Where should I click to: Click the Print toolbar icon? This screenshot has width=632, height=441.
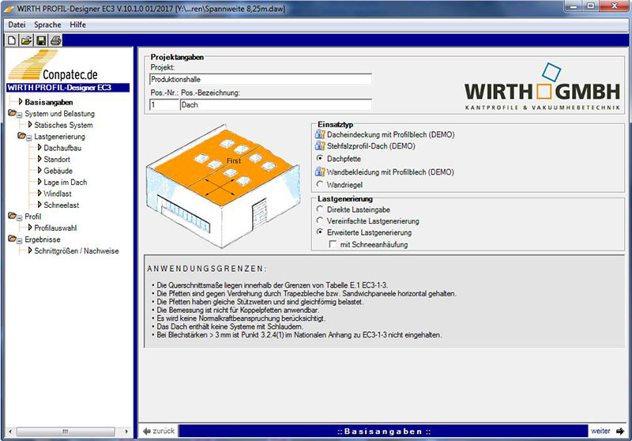(55, 40)
